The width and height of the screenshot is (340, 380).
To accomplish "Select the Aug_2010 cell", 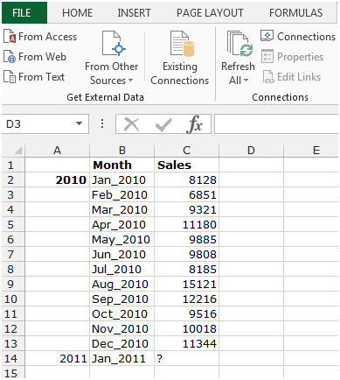I will click(122, 284).
